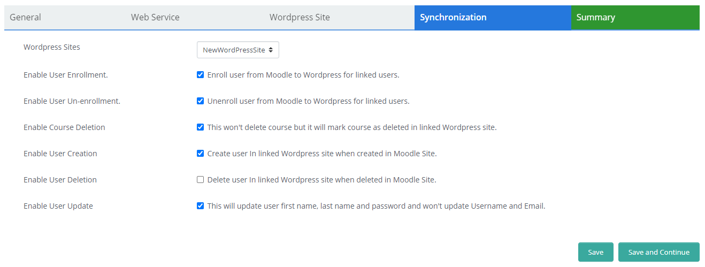The height and width of the screenshot is (267, 705).
Task: Click the Save and Continue button
Action: coord(659,252)
